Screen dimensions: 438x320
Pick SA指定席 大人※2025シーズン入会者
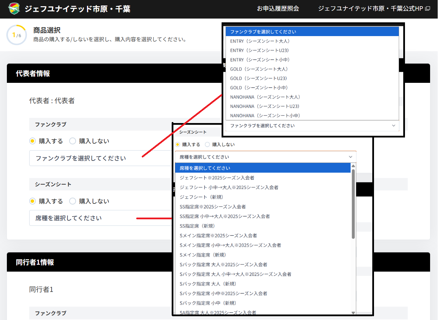click(x=263, y=312)
